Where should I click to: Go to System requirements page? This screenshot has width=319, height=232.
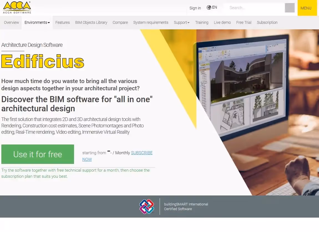click(x=150, y=22)
